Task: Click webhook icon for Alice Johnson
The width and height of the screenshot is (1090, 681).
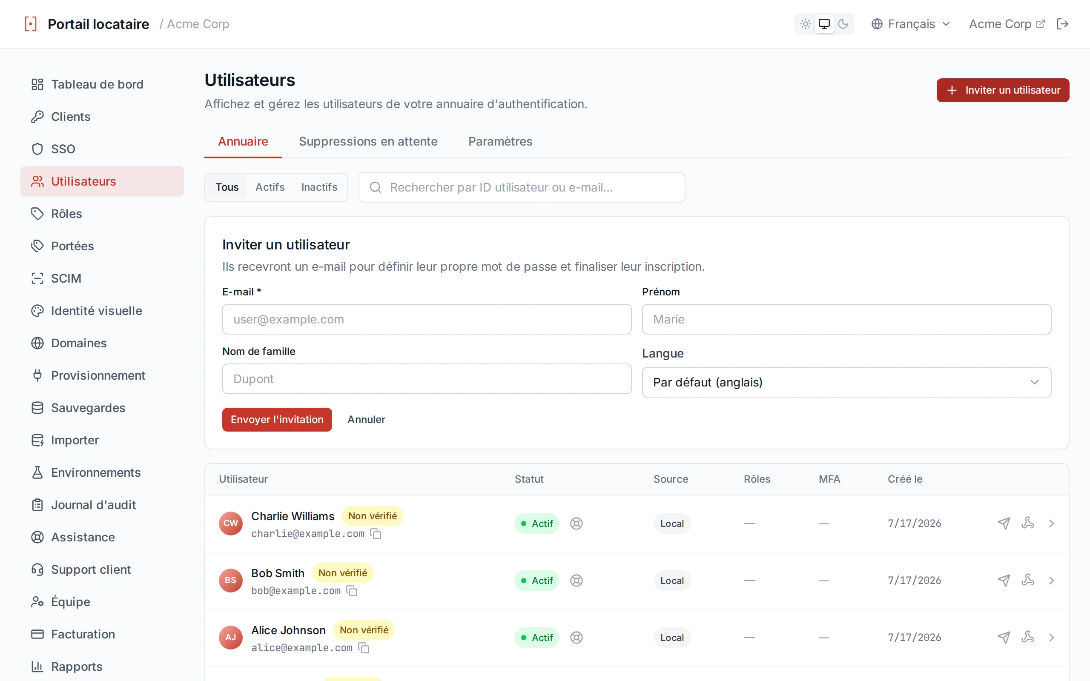Action: [1028, 637]
